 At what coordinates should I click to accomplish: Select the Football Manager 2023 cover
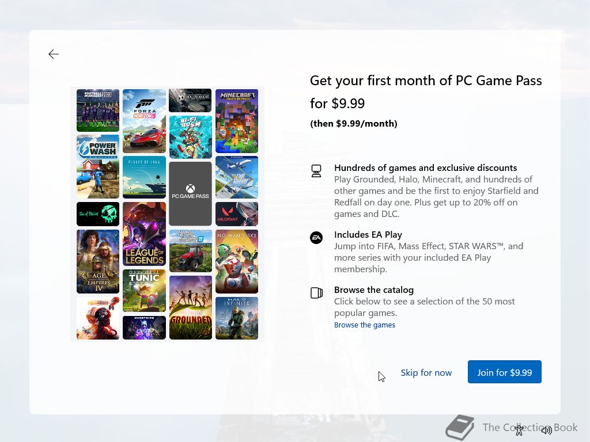(x=98, y=110)
